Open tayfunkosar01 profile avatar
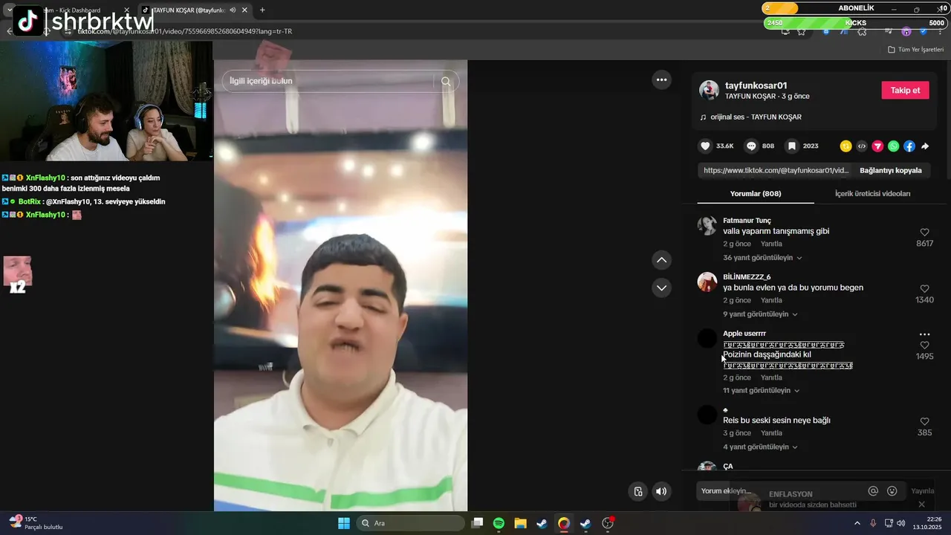Image resolution: width=951 pixels, height=535 pixels. pos(709,90)
